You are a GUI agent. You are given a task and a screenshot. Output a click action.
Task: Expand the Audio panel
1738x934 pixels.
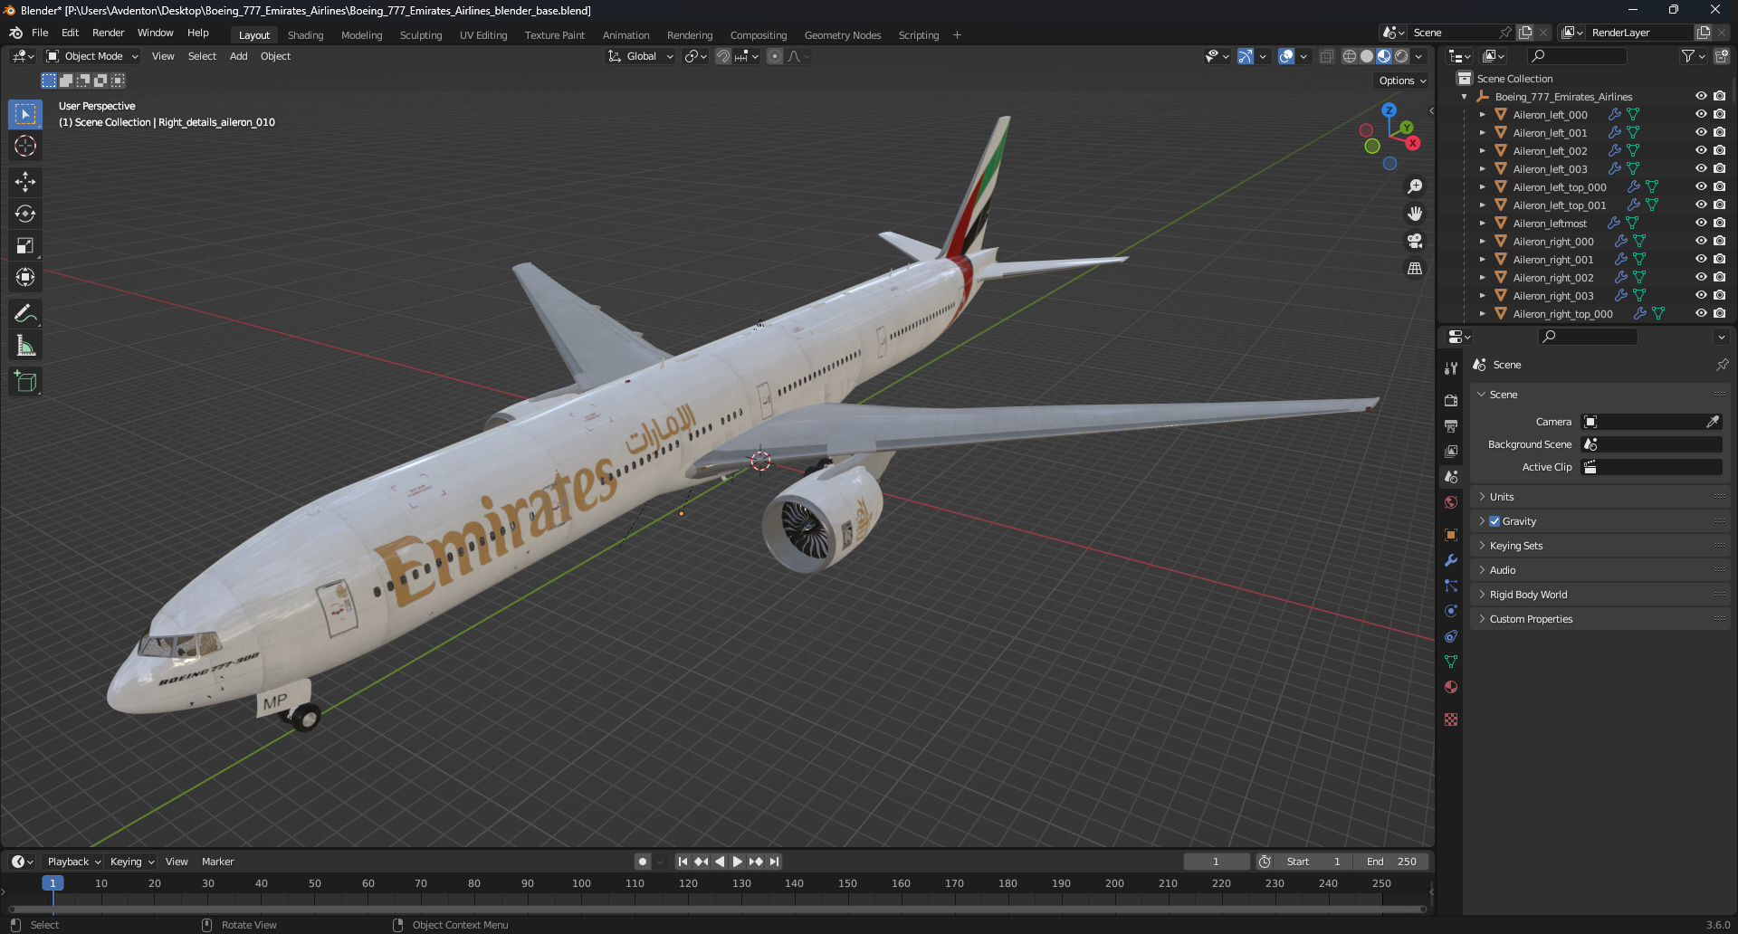(1600, 570)
